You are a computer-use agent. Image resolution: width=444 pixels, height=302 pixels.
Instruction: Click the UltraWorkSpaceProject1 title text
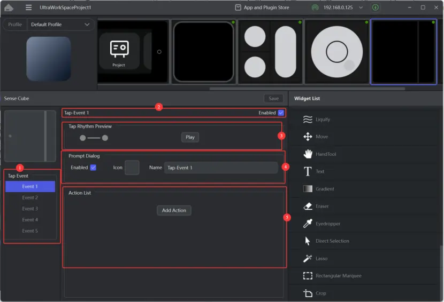65,7
